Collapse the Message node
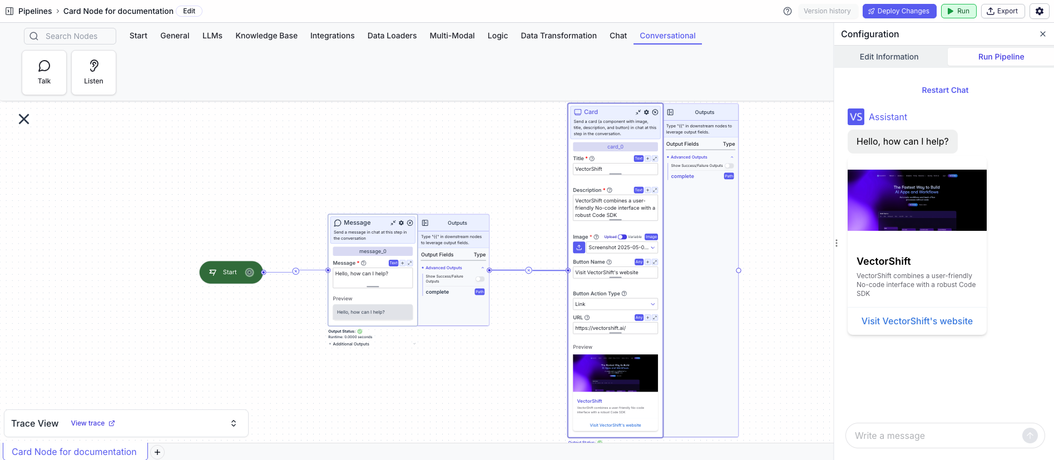This screenshot has height=460, width=1054. (x=393, y=223)
